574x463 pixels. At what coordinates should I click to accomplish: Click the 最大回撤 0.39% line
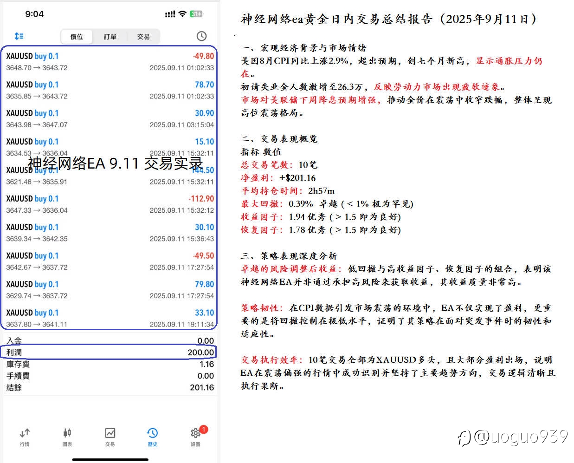(x=327, y=204)
